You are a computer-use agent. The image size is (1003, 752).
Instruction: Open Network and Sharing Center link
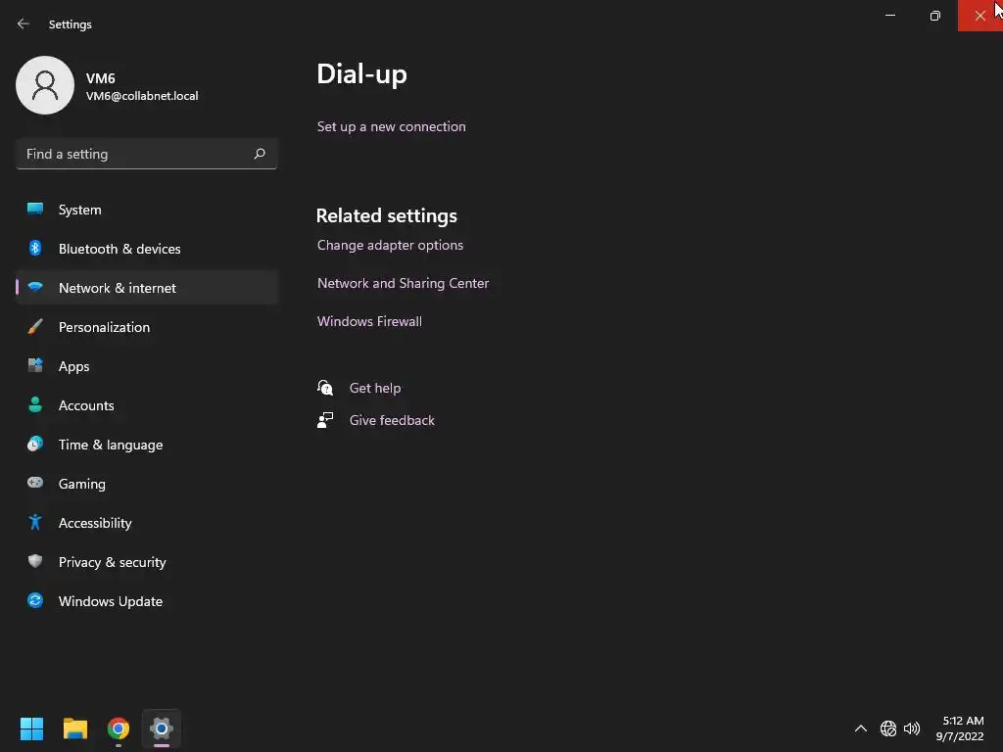pyautogui.click(x=403, y=283)
